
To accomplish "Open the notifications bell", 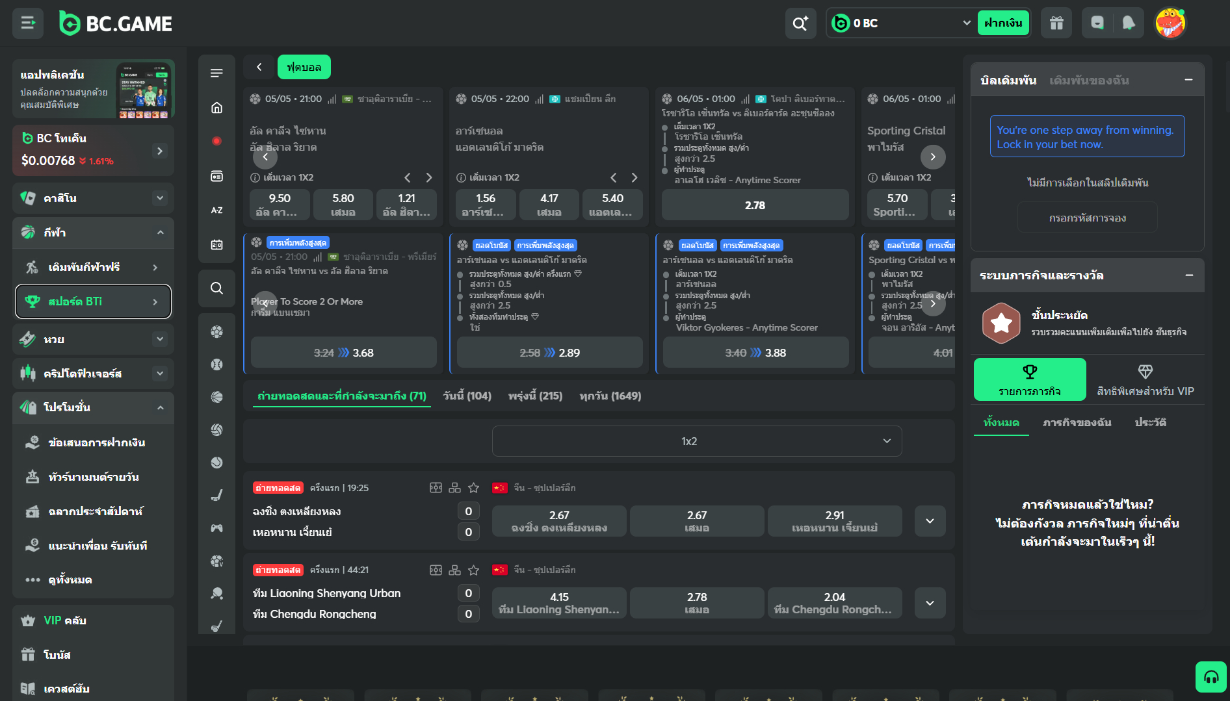I will coord(1129,23).
